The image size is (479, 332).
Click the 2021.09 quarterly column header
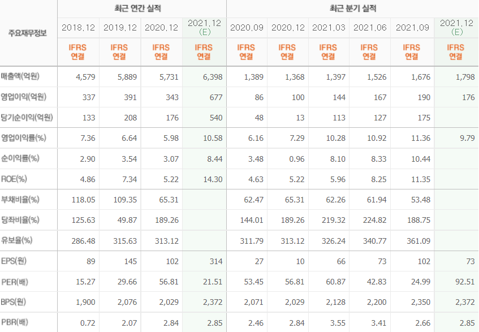click(412, 28)
